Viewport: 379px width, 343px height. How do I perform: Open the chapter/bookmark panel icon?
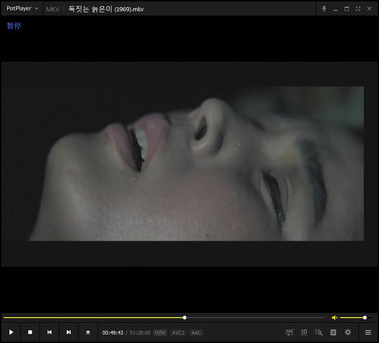click(333, 332)
